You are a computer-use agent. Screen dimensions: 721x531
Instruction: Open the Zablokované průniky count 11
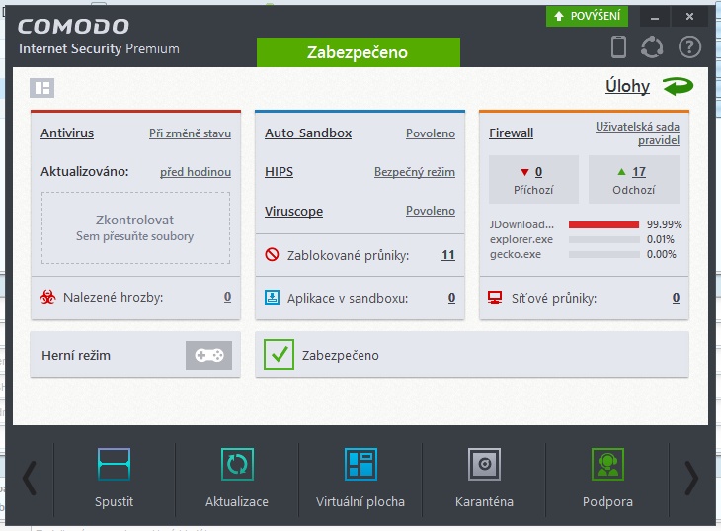[448, 255]
